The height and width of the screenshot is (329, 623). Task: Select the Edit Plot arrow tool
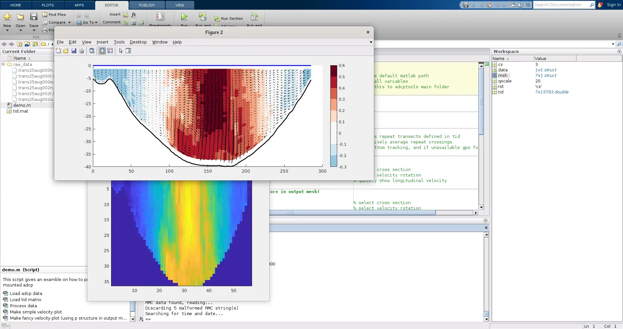(x=121, y=51)
